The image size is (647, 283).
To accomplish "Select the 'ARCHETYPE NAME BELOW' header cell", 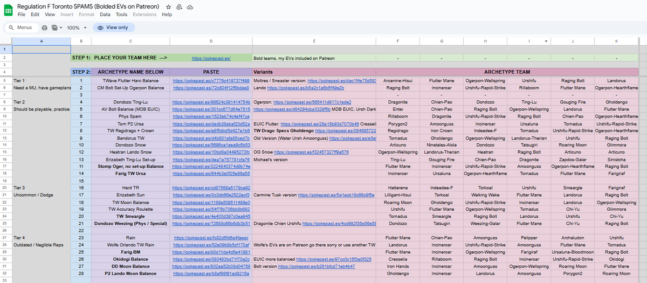I will click(130, 72).
